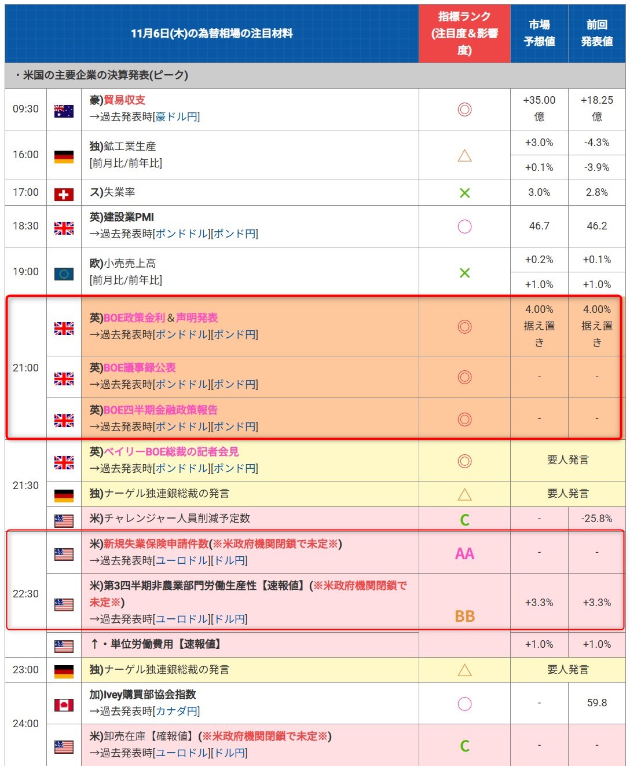This screenshot has width=630, height=766.
Task: Click the double-circle rank icon for 貿易収支
Action: (x=464, y=110)
